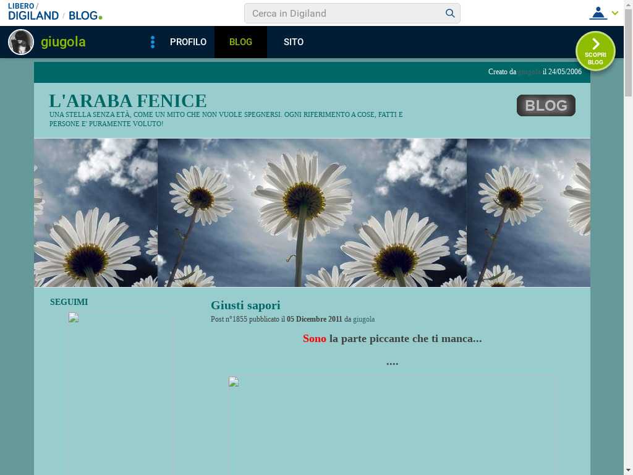Click the giugola profile avatar
Image resolution: width=633 pixels, height=475 pixels.
21,42
